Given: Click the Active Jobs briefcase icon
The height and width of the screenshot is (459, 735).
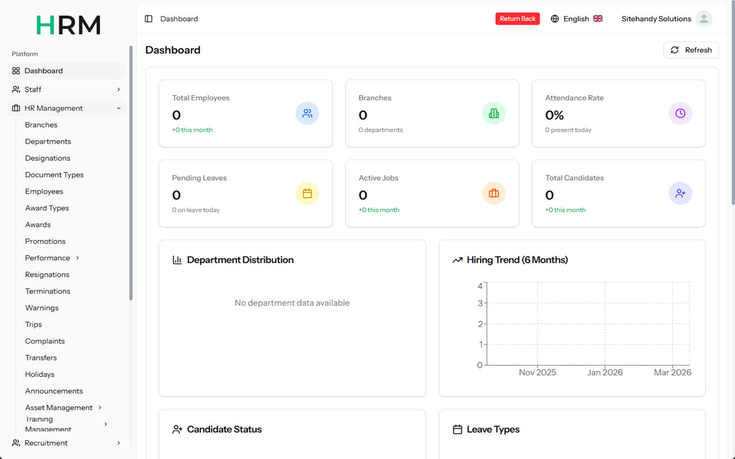Looking at the screenshot, I should 493,194.
